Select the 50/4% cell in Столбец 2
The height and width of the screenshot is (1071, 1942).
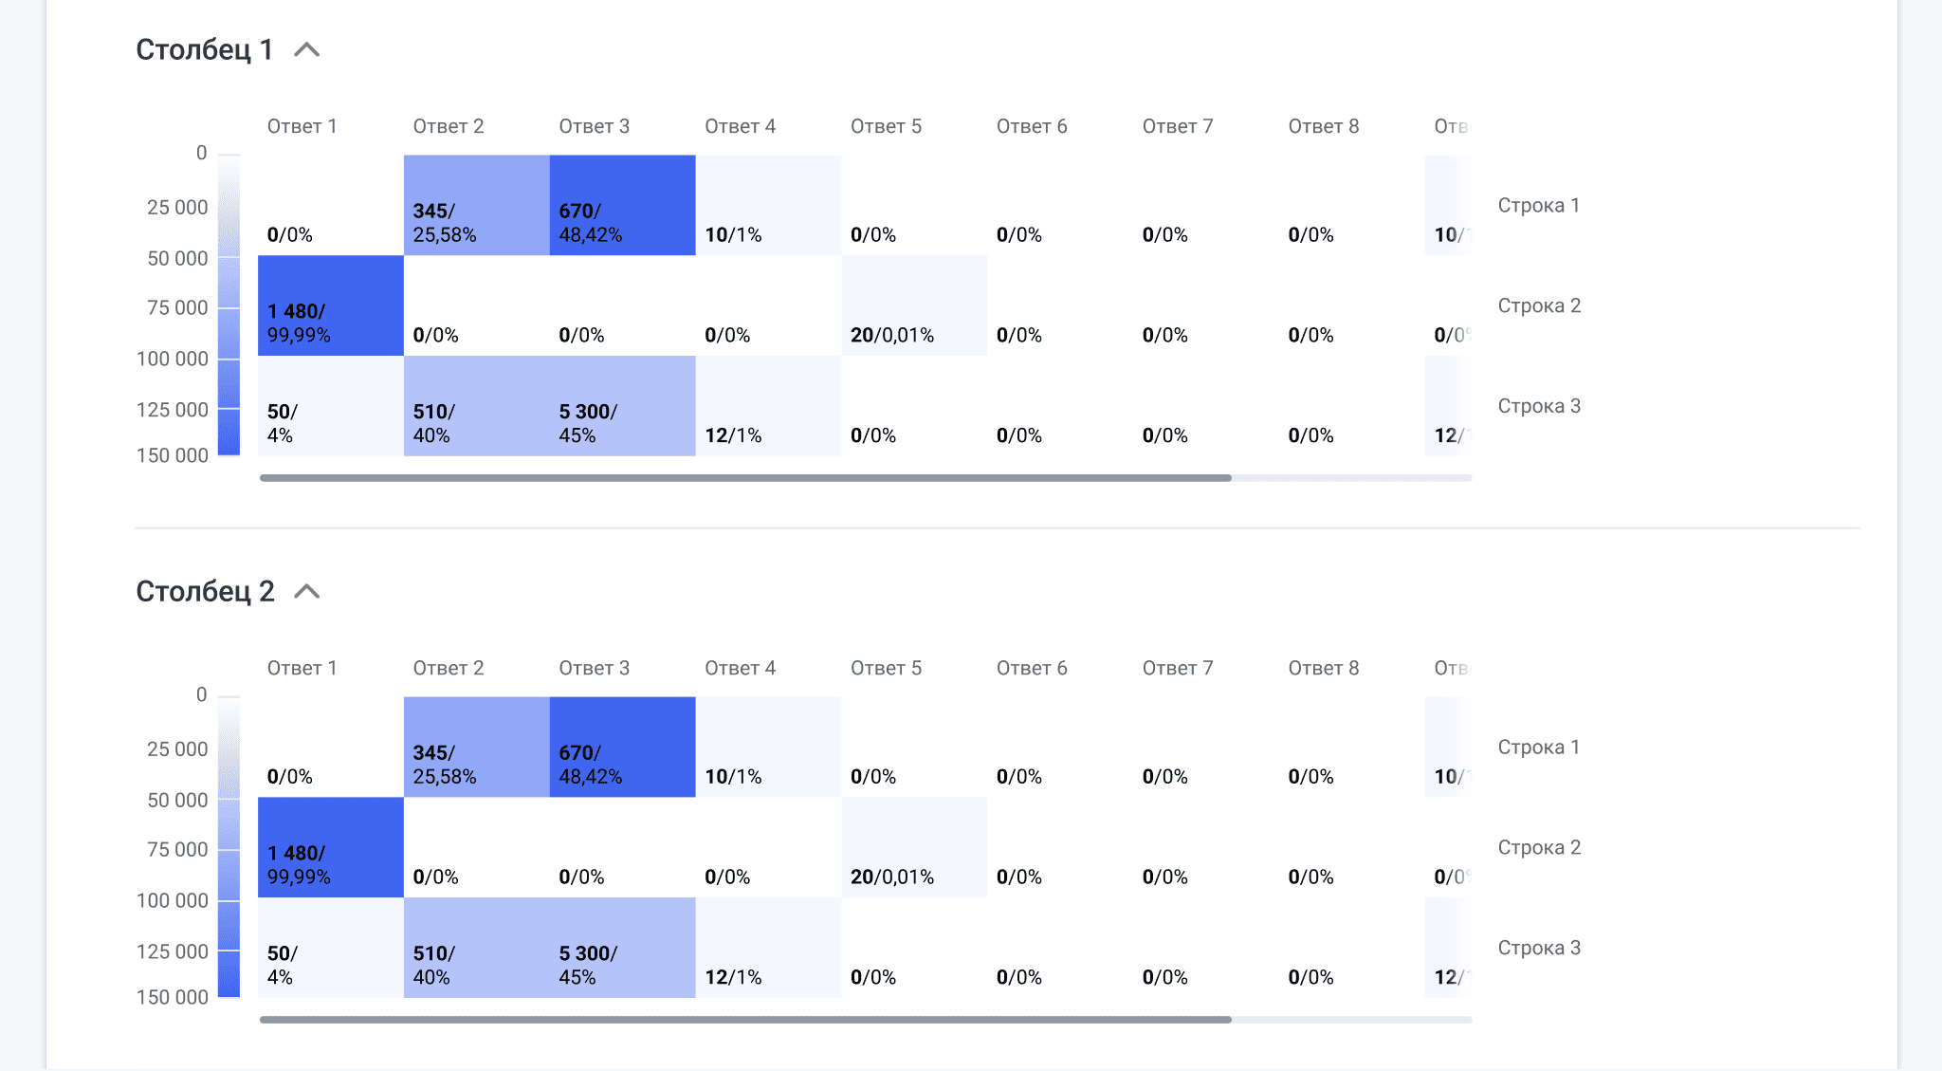tap(330, 948)
